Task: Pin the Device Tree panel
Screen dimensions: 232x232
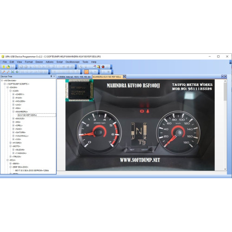Action: pyautogui.click(x=51, y=77)
